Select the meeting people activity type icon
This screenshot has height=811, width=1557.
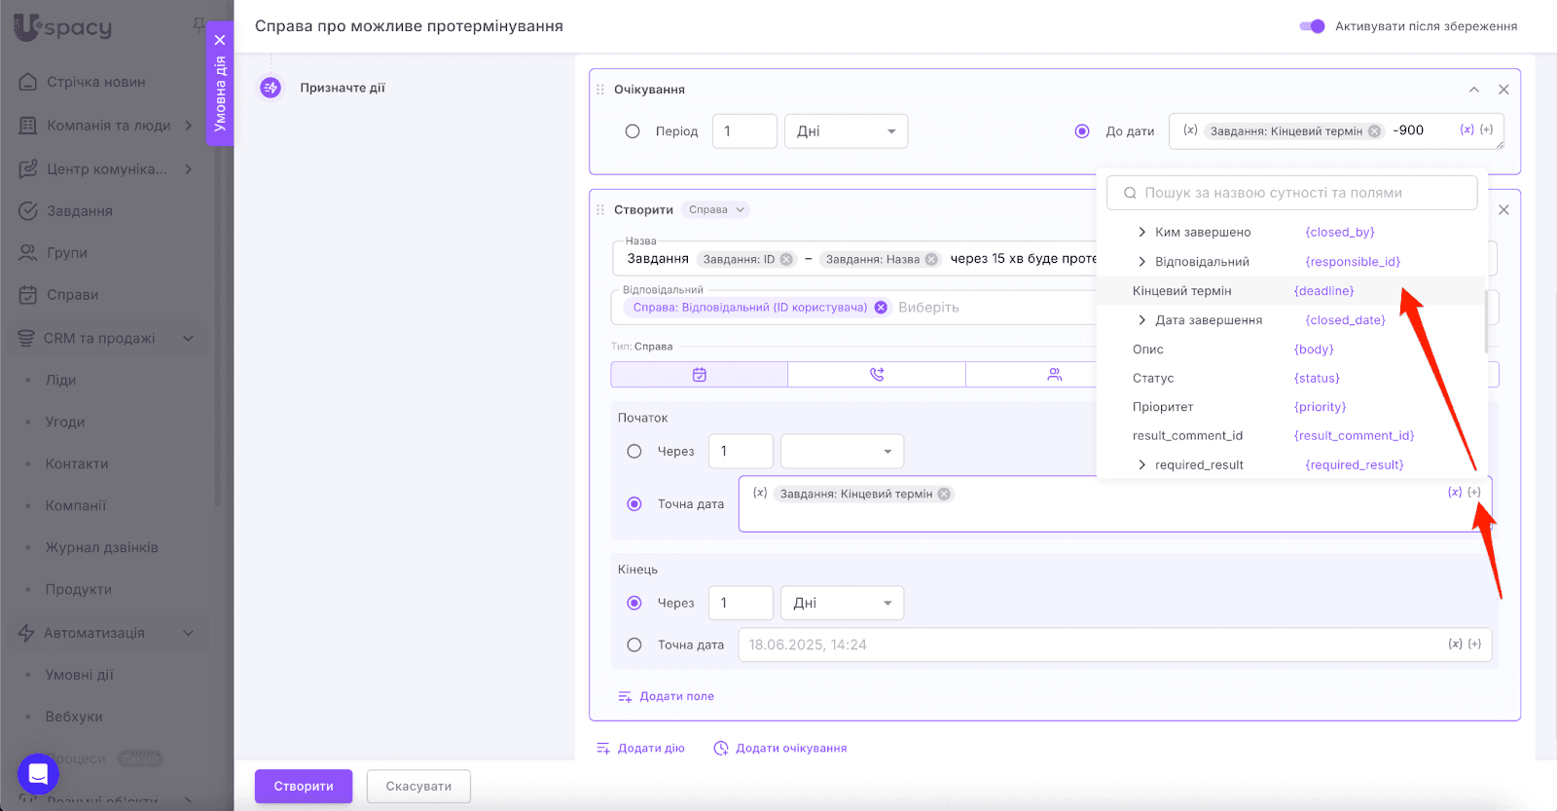(1054, 375)
